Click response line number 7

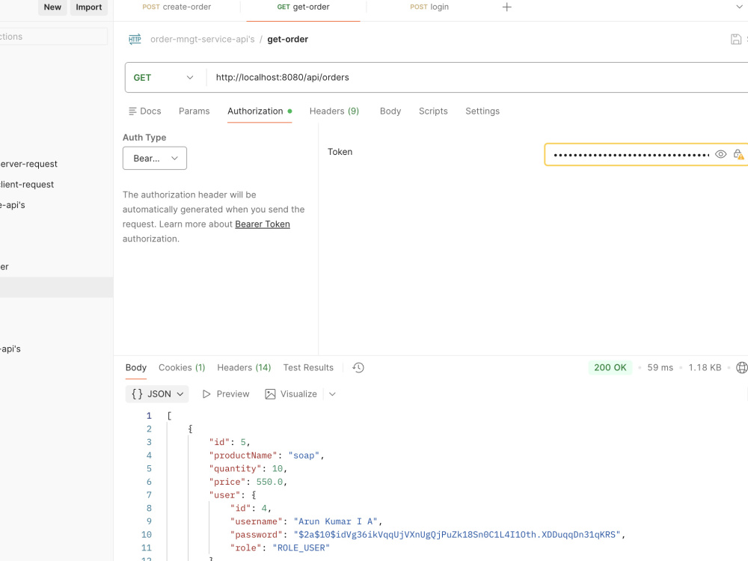tap(149, 495)
